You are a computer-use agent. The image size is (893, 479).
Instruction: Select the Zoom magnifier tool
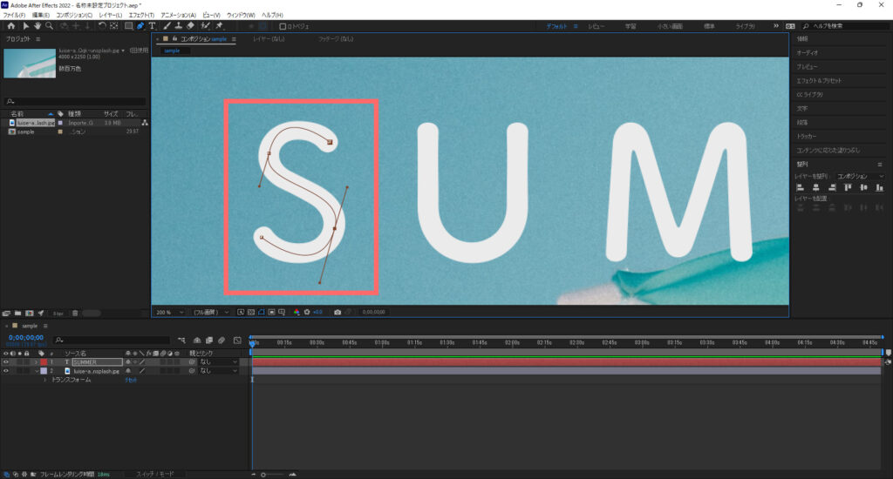[x=49, y=26]
